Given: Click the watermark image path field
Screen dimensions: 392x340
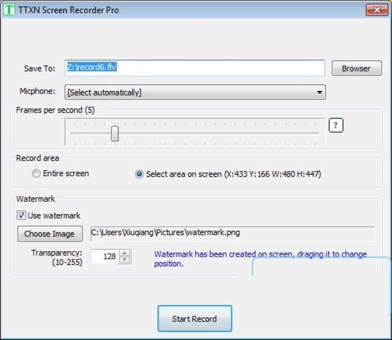Looking at the screenshot, I should (x=233, y=233).
